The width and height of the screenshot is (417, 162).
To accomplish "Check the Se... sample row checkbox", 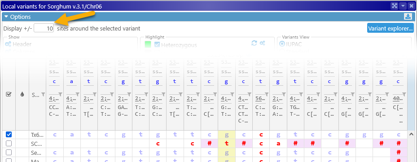I will 9,153.
